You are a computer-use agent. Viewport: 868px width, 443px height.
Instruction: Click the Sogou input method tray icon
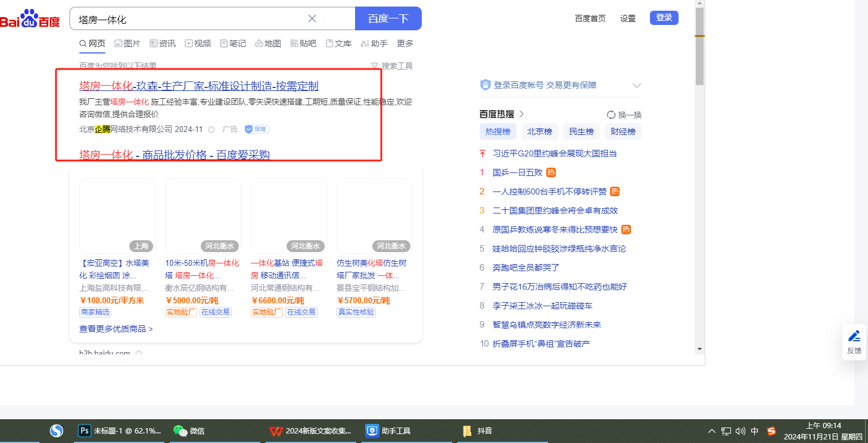[771, 431]
